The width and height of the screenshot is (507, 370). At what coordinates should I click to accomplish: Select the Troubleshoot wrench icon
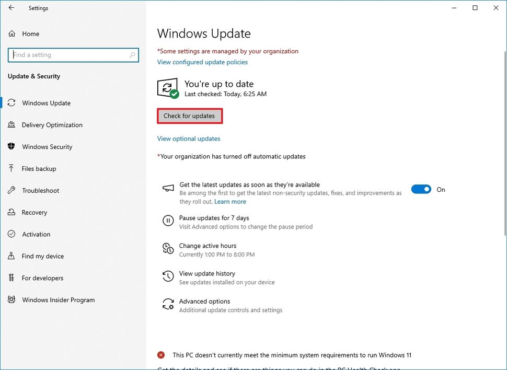point(12,190)
